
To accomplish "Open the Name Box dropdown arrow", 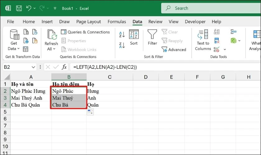I will (34, 67).
